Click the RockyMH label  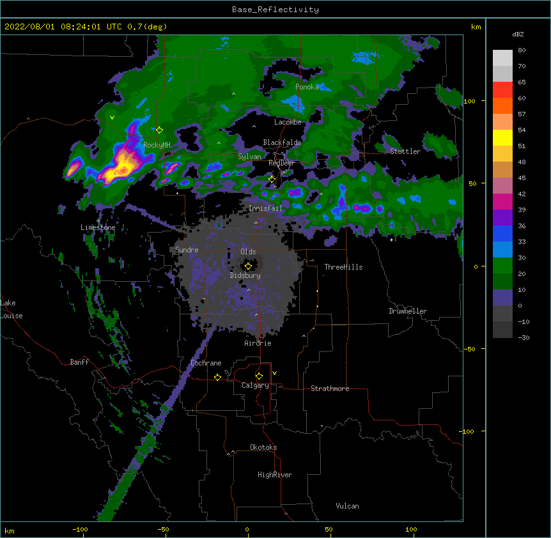click(157, 145)
